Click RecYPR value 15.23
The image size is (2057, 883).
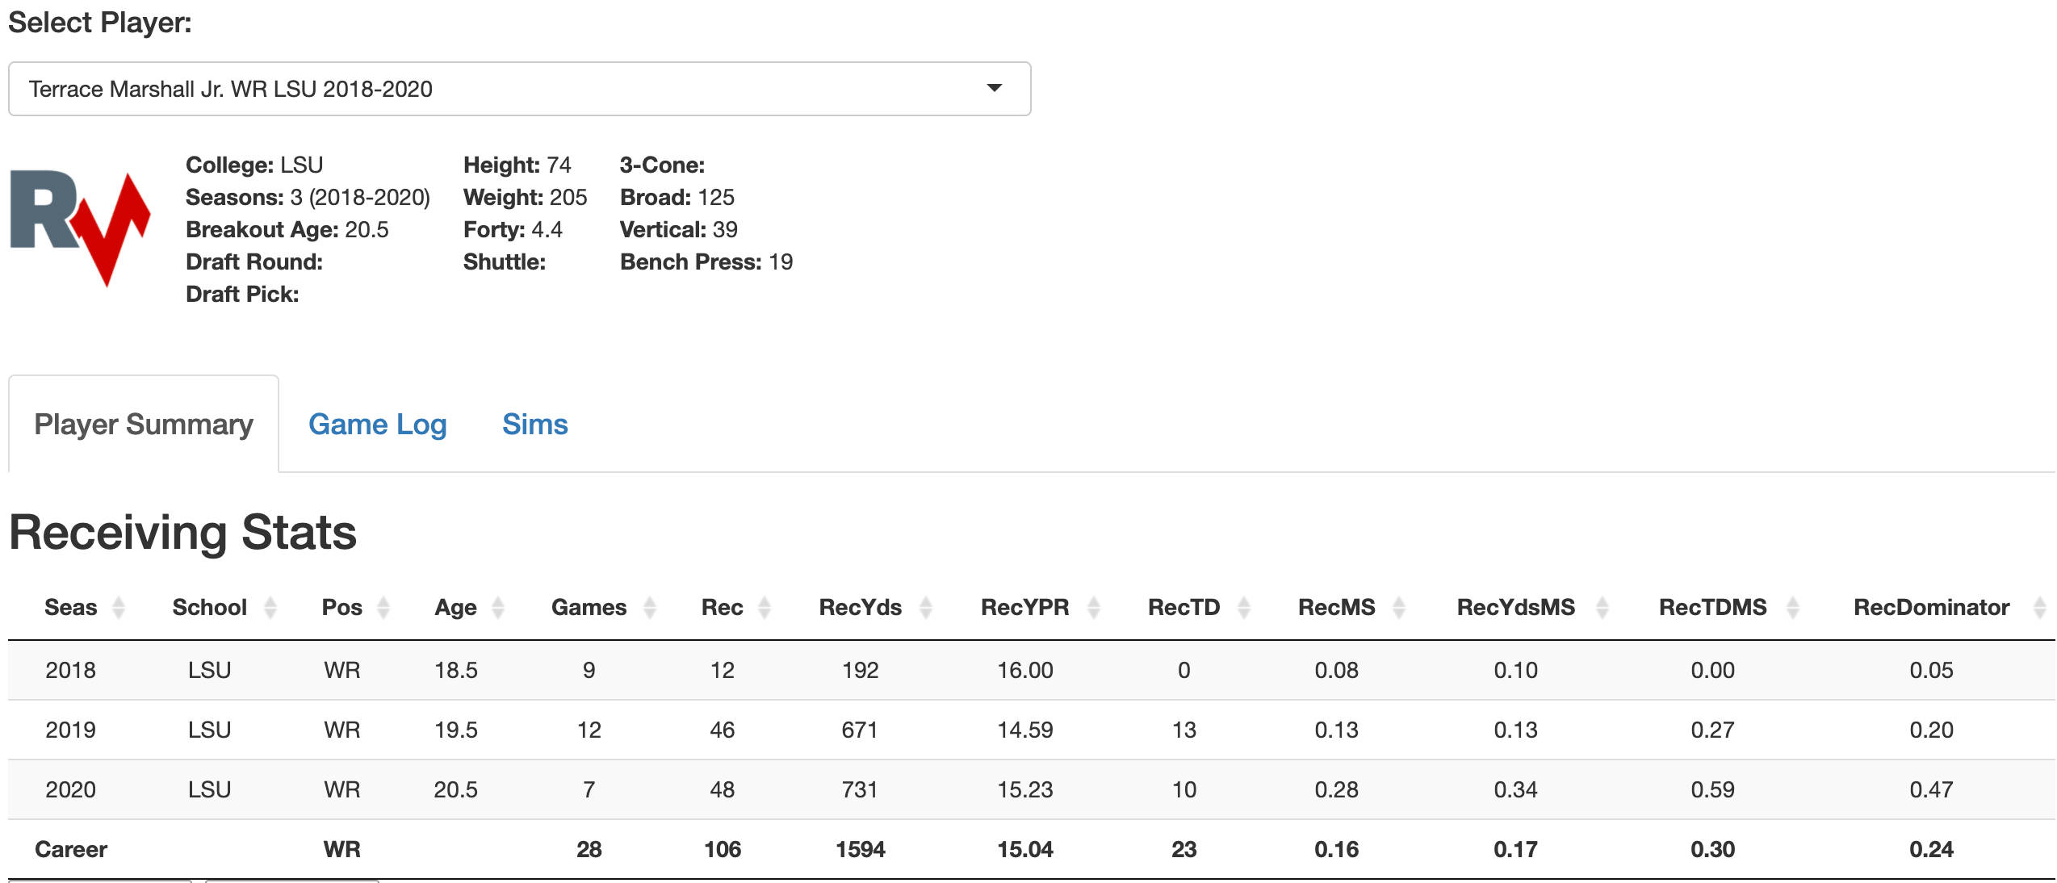pos(1024,790)
